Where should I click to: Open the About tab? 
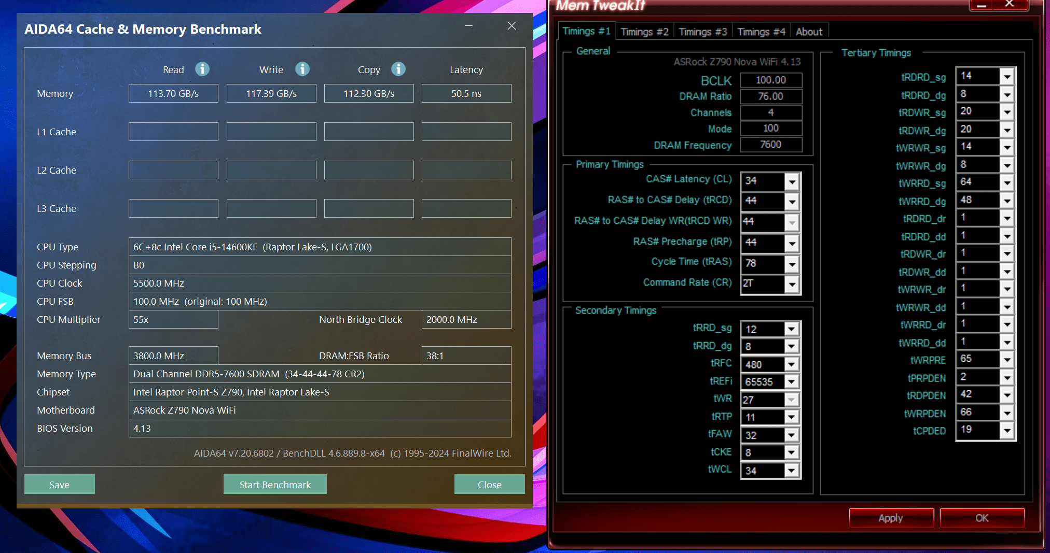click(x=809, y=32)
